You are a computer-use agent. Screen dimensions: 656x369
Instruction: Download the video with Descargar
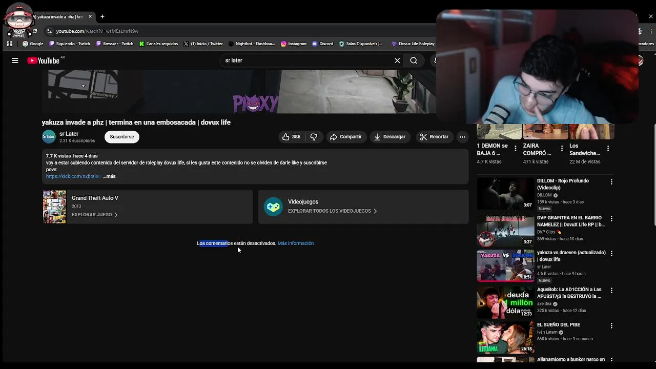[390, 137]
